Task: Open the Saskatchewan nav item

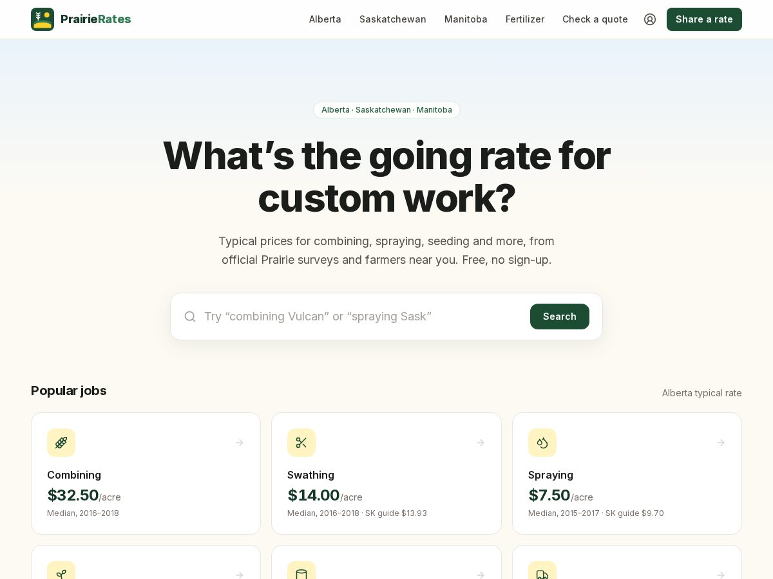Action: [x=393, y=19]
